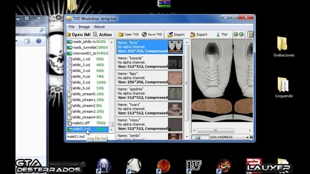Select the "buty" texture entry

150,47
